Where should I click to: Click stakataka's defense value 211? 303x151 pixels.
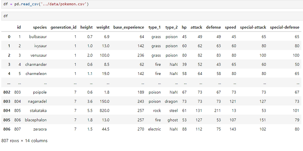[217, 111]
